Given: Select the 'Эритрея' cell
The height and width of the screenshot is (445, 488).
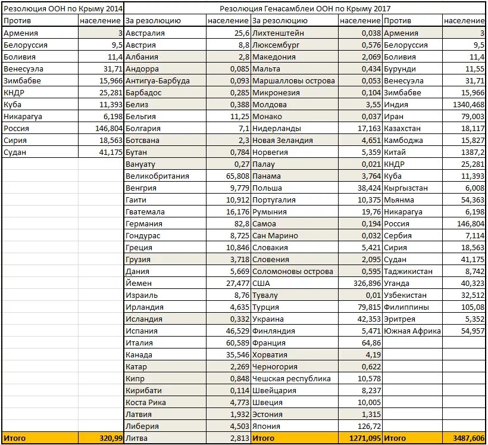Looking at the screenshot, I should (x=412, y=319).
